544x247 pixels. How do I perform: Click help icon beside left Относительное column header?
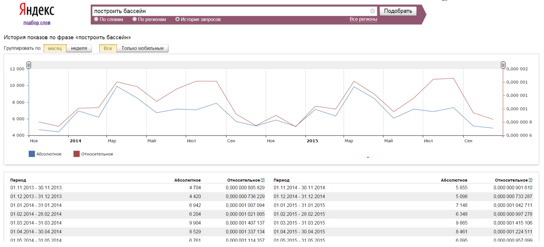coord(263,180)
